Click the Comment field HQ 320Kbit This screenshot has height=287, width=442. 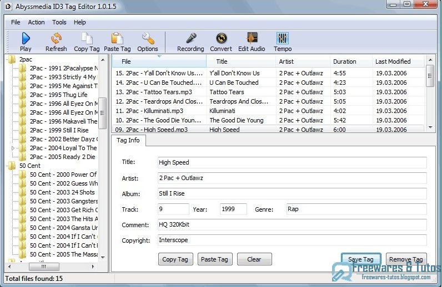pyautogui.click(x=292, y=224)
